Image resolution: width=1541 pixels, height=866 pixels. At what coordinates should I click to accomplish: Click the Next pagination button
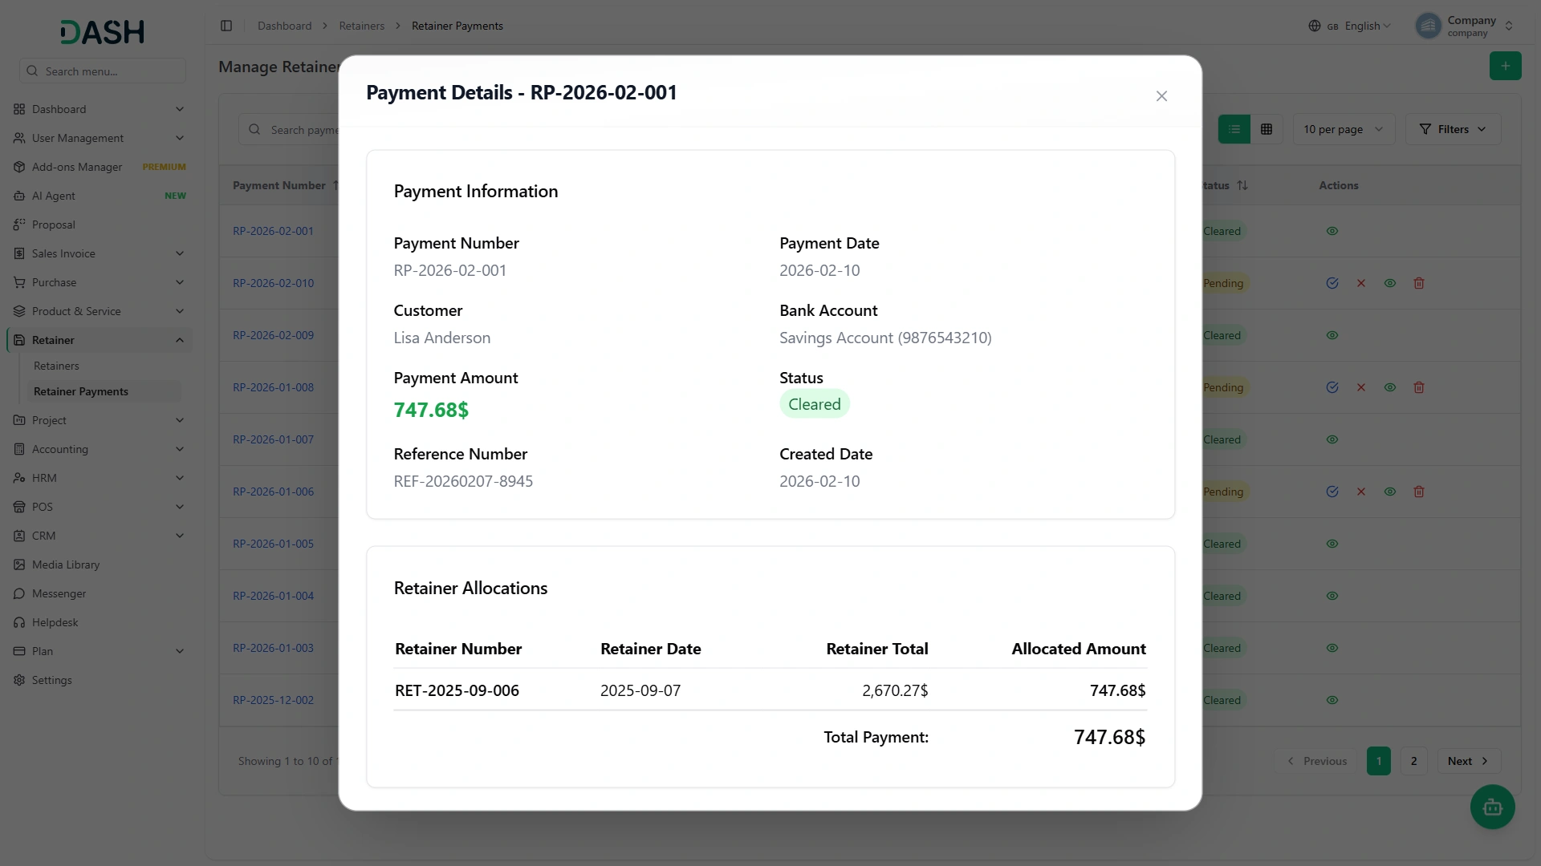(1469, 761)
